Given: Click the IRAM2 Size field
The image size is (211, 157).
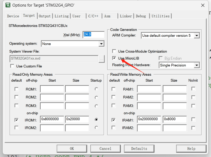Looking at the screenshot, I should [x=175, y=128].
